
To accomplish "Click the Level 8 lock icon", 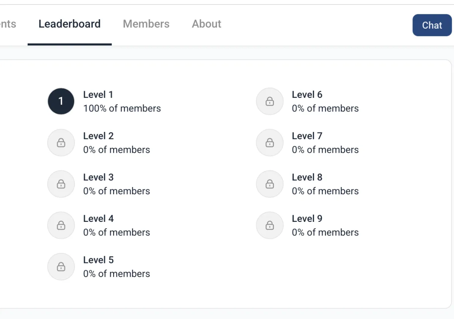I will coord(270,184).
